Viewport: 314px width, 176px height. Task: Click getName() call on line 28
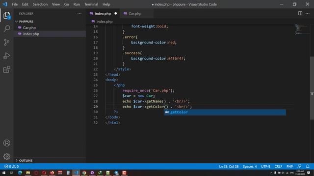tap(156, 101)
